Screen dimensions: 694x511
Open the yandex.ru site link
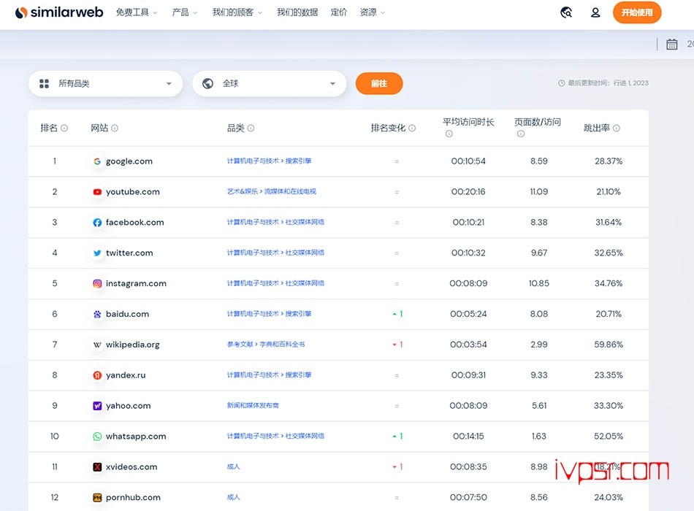(126, 375)
